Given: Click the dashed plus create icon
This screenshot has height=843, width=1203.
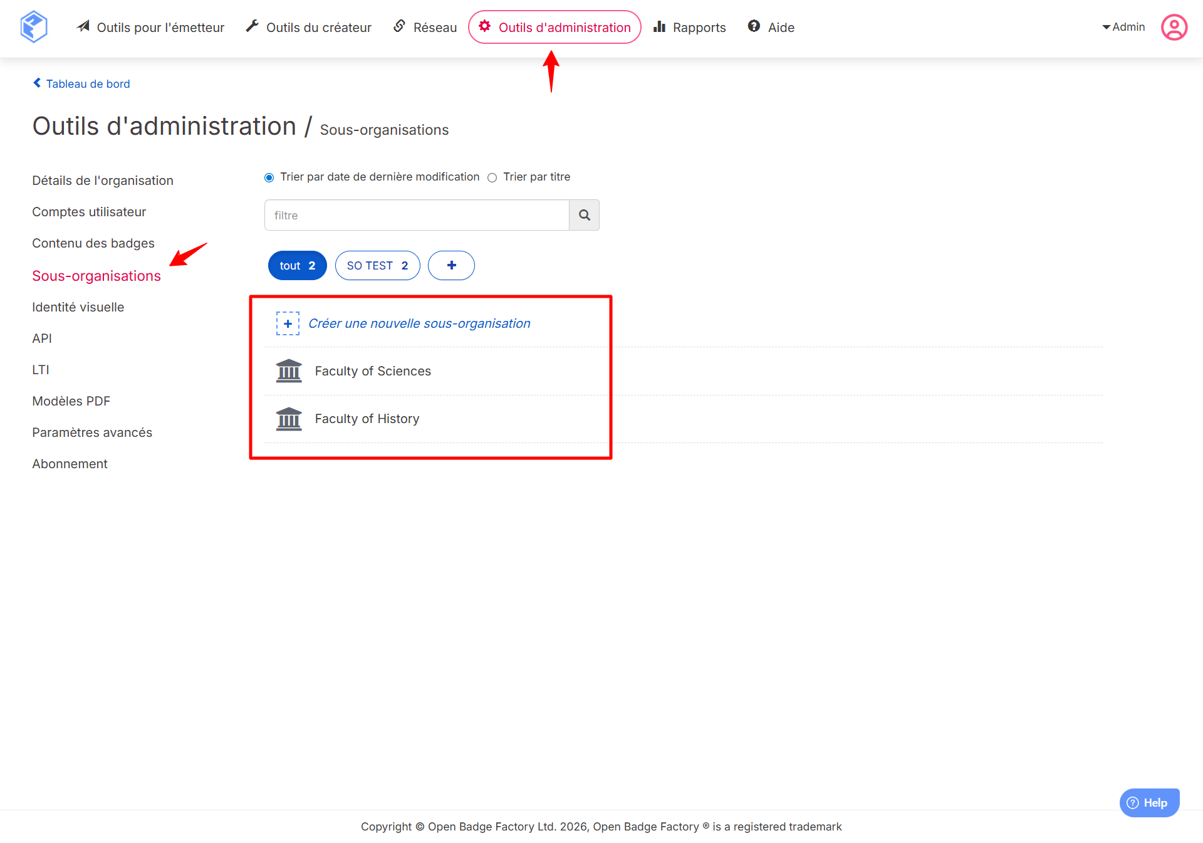Looking at the screenshot, I should point(288,323).
